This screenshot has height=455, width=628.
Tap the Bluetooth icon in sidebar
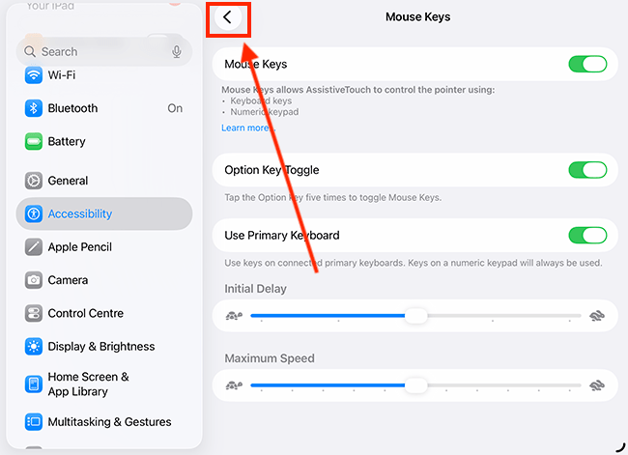click(x=34, y=108)
